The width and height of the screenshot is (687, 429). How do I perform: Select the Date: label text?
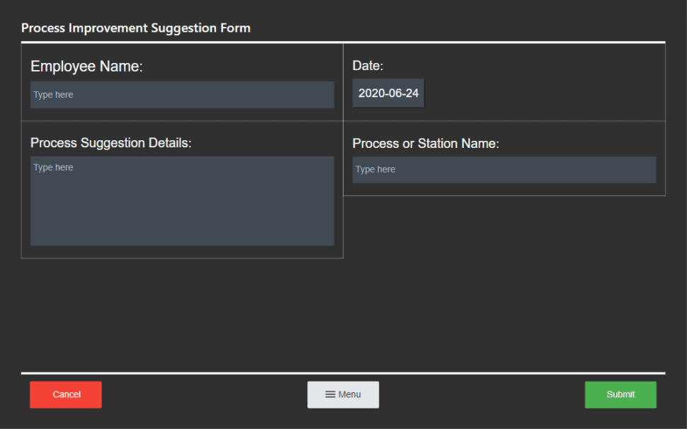point(368,66)
